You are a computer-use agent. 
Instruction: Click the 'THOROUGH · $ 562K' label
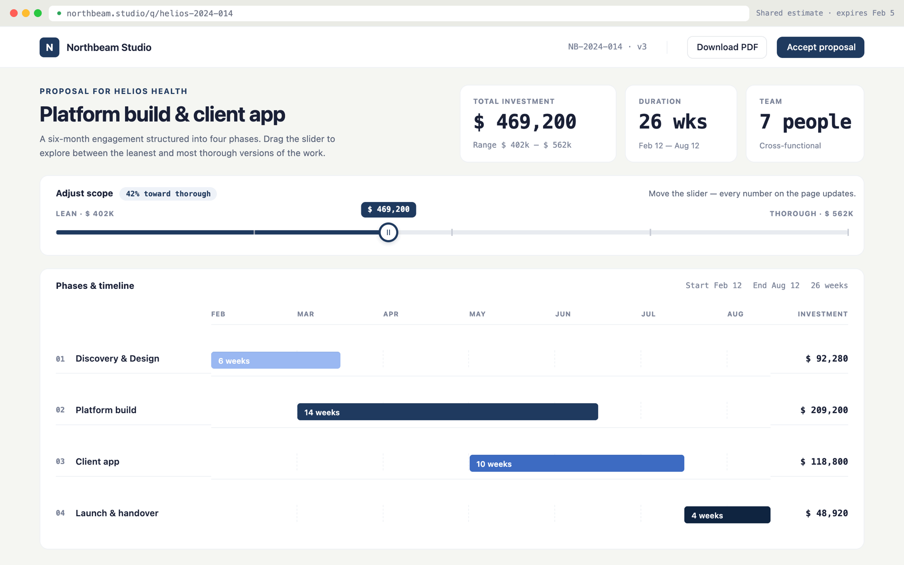(x=811, y=214)
